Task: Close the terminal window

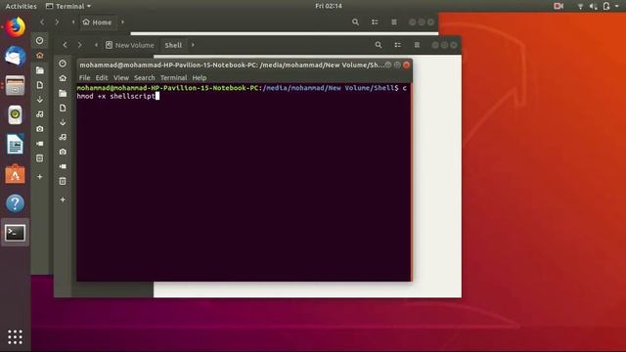Action: pyautogui.click(x=407, y=65)
